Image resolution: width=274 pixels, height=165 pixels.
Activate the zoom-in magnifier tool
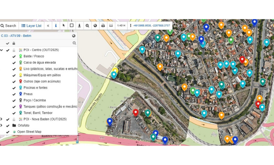tap(87, 26)
